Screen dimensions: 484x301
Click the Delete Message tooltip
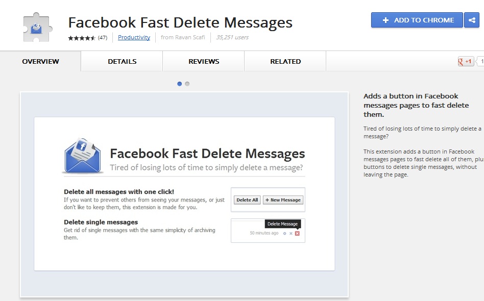coord(282,224)
